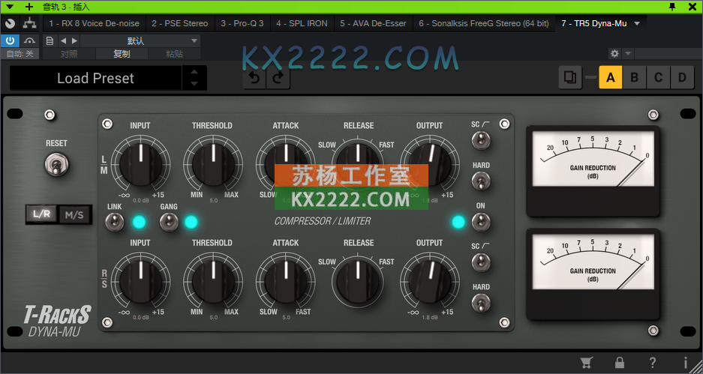Open help with question mark icon

click(x=652, y=362)
